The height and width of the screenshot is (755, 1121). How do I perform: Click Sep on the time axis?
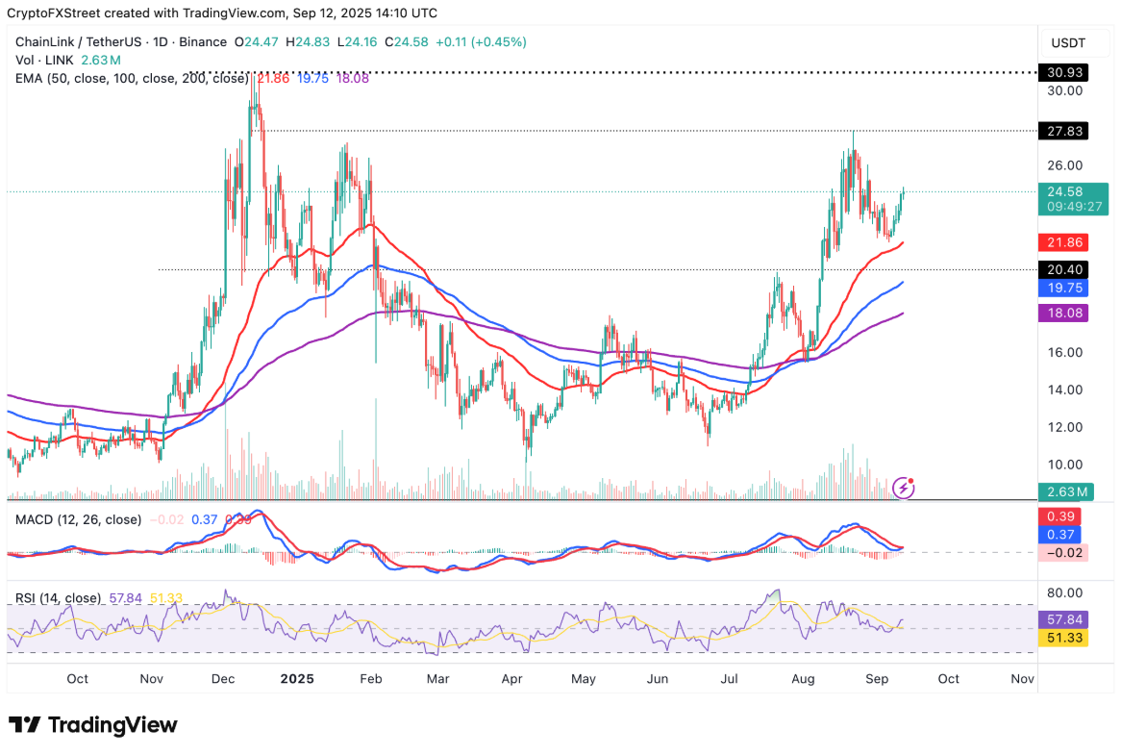pos(876,679)
